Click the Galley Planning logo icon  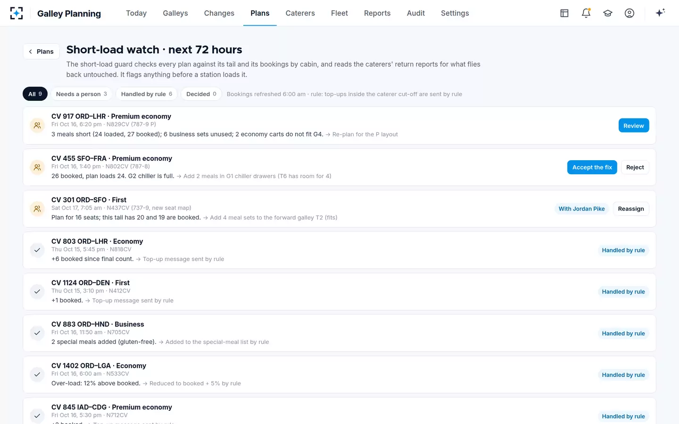tap(17, 13)
